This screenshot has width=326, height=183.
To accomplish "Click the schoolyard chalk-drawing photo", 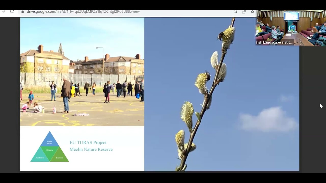I will point(82,72).
